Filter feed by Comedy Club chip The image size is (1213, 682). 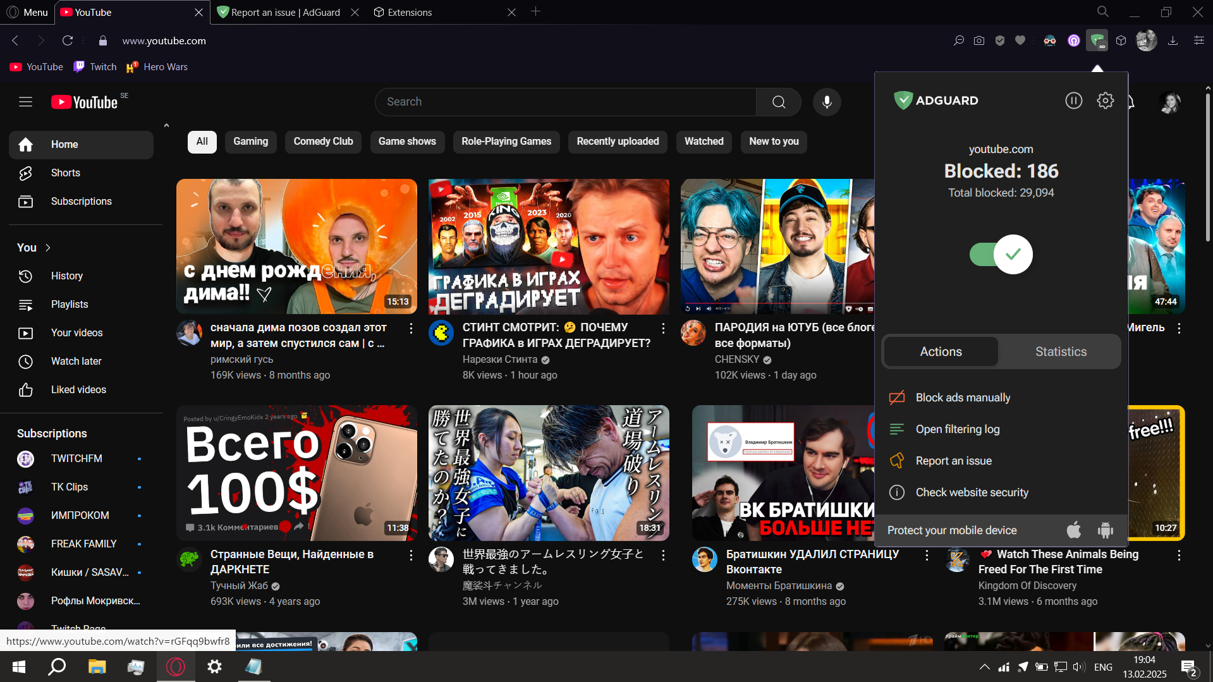(323, 142)
